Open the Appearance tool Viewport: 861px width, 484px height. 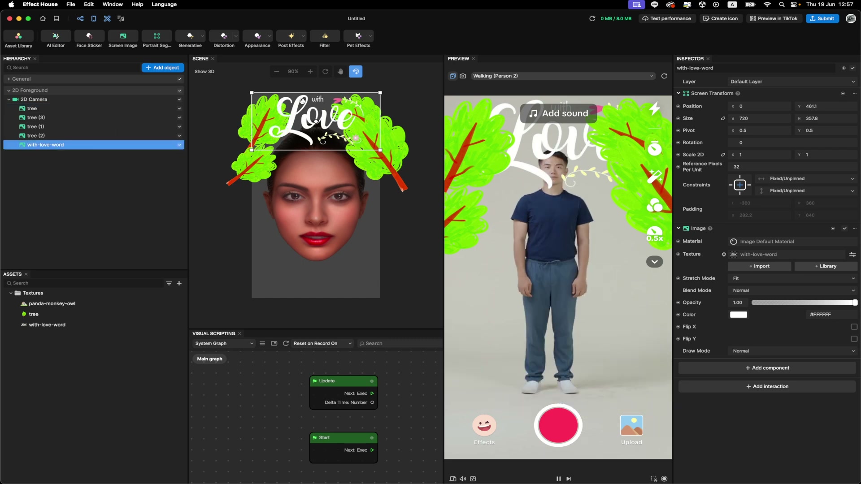[x=257, y=39]
